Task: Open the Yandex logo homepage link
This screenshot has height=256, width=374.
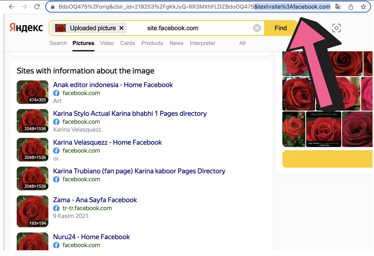Action: [x=26, y=28]
